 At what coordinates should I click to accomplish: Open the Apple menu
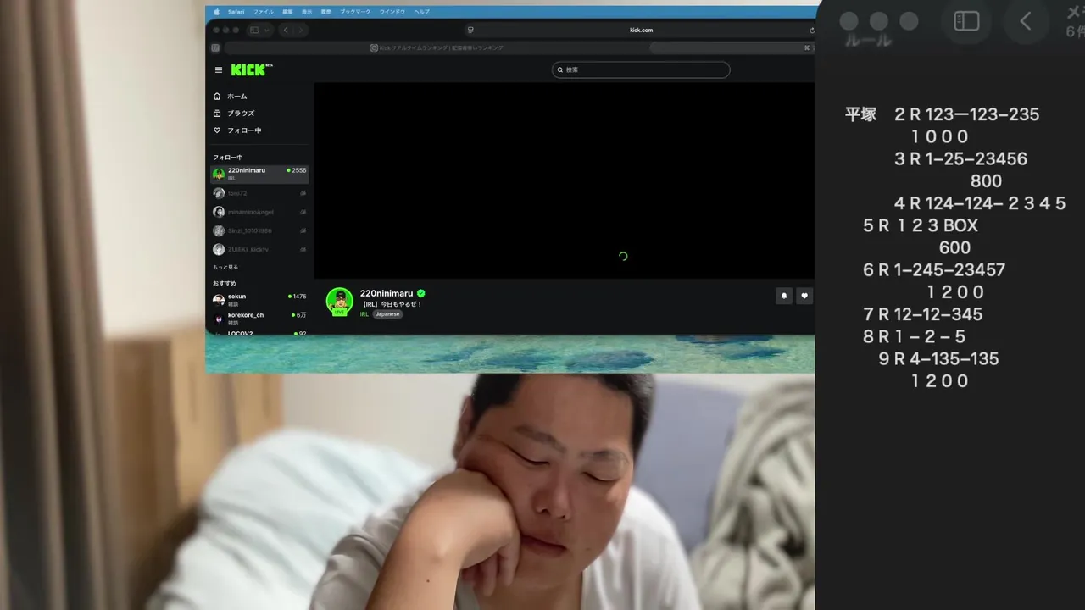point(216,12)
